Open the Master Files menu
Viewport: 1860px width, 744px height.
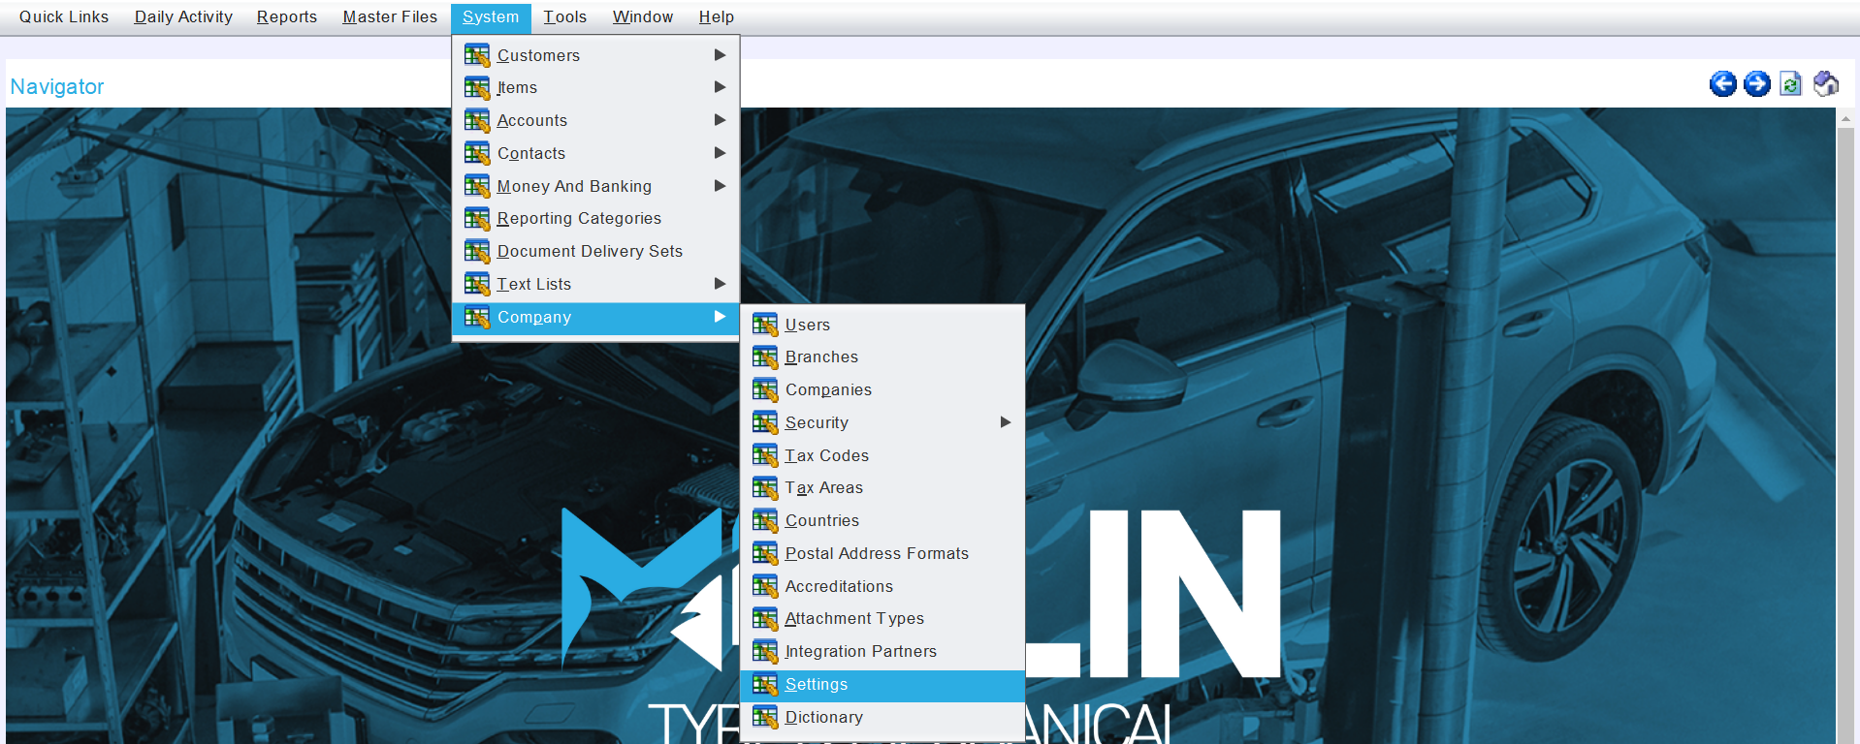pyautogui.click(x=390, y=17)
